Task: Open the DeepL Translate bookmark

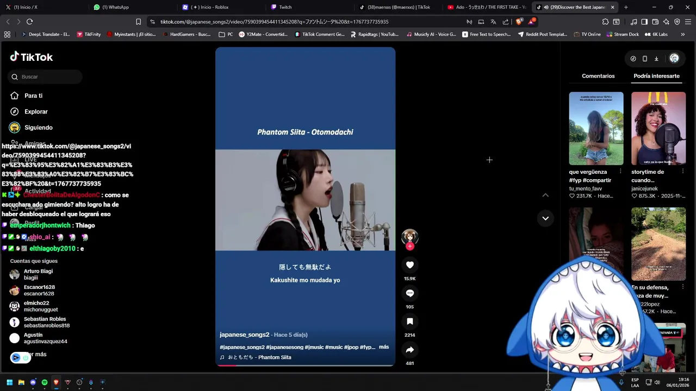Action: [45, 34]
